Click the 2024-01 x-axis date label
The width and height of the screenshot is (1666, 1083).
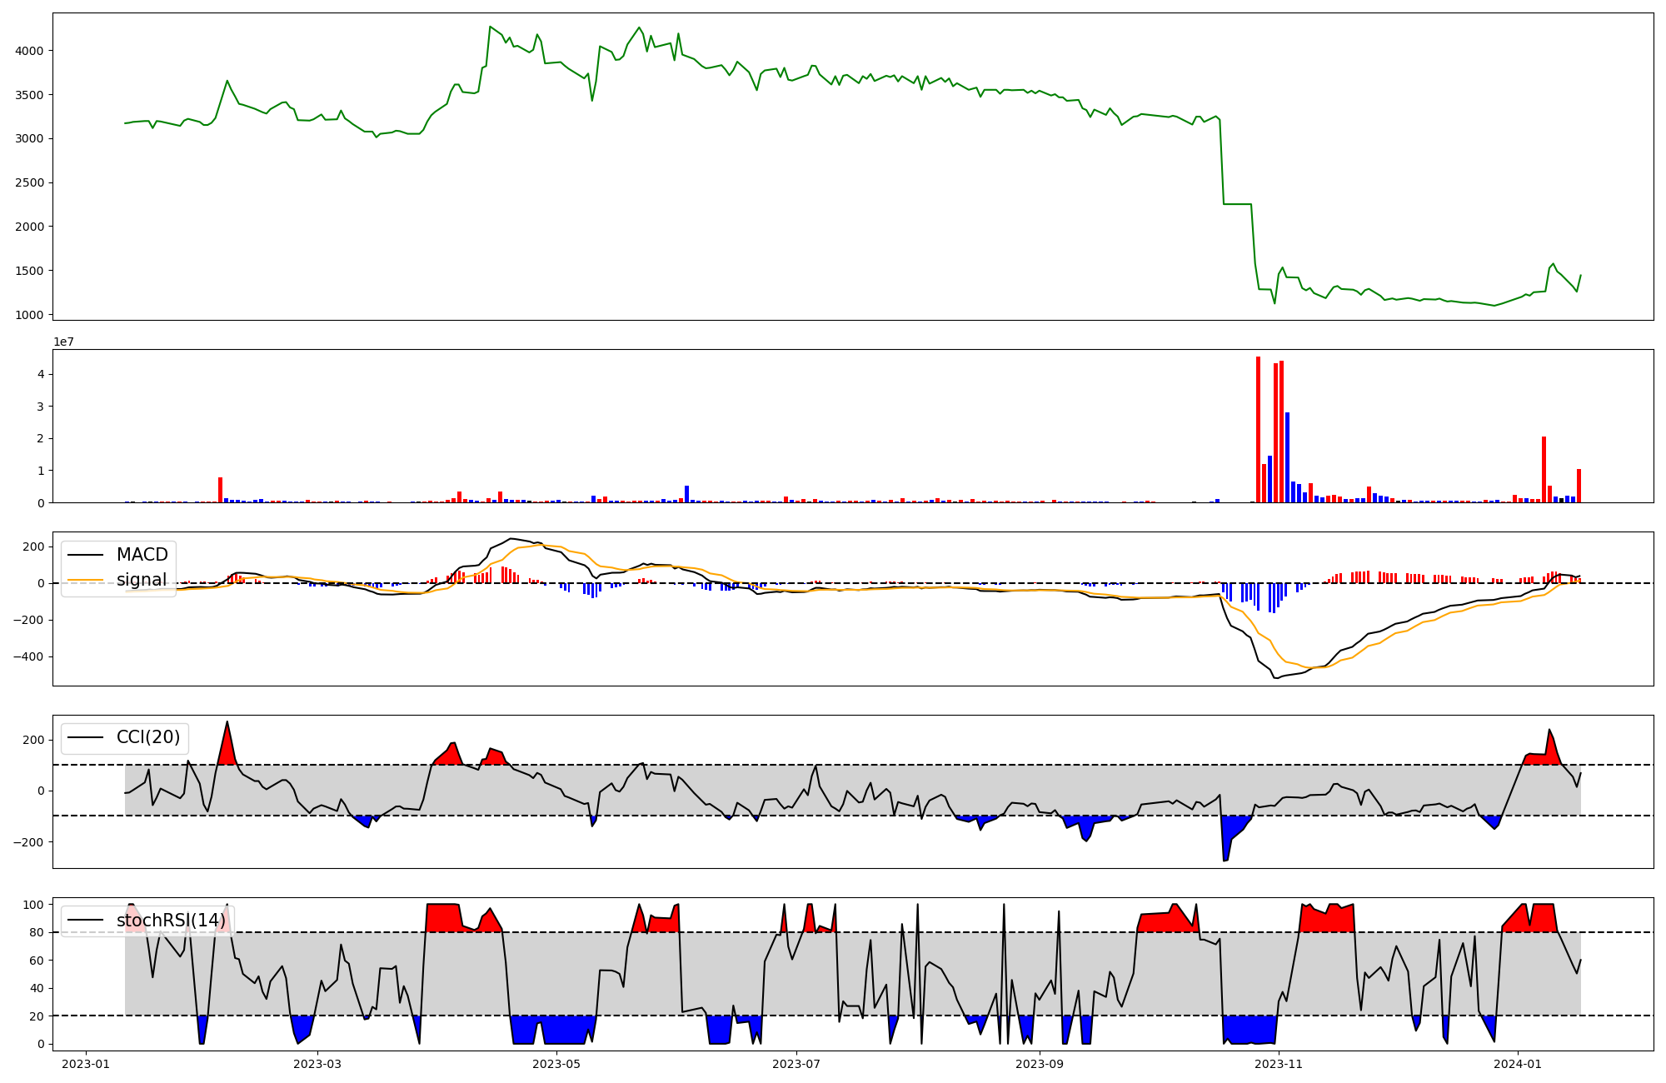point(1518,1064)
